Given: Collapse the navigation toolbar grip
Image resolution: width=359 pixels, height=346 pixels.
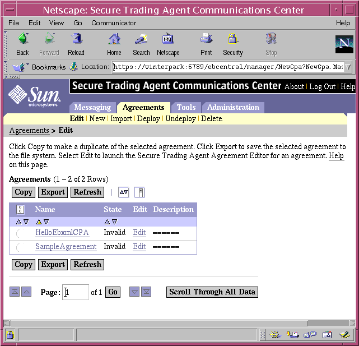Looking at the screenshot, I should coord(6,44).
